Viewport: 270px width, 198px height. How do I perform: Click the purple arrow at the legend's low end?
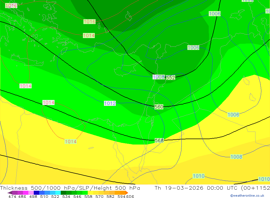(x=10, y=193)
